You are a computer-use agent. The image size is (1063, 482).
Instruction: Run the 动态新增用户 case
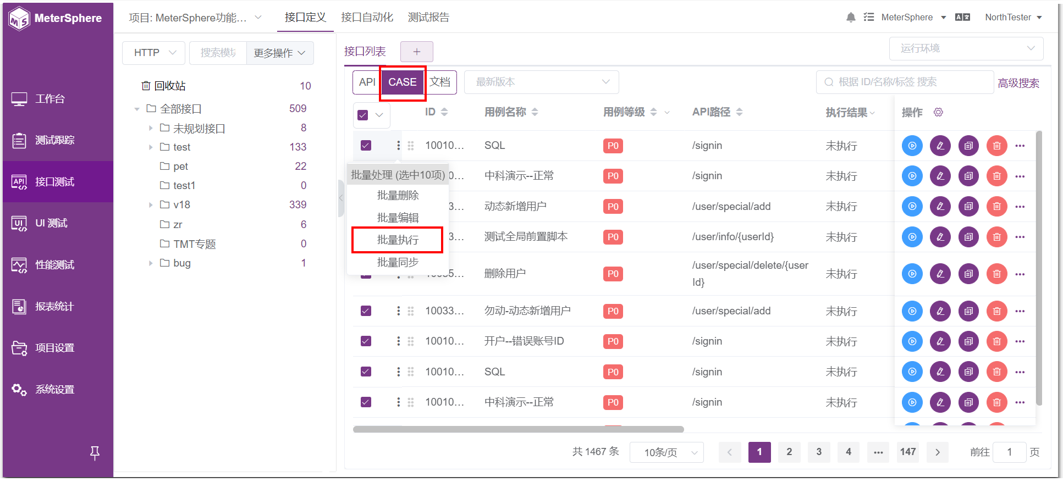tap(912, 207)
